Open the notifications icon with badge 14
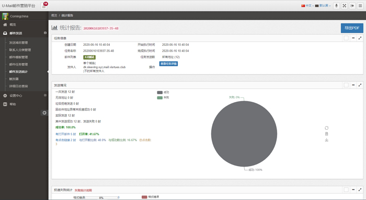Viewport: 366px width, 200px height. [x=44, y=6]
